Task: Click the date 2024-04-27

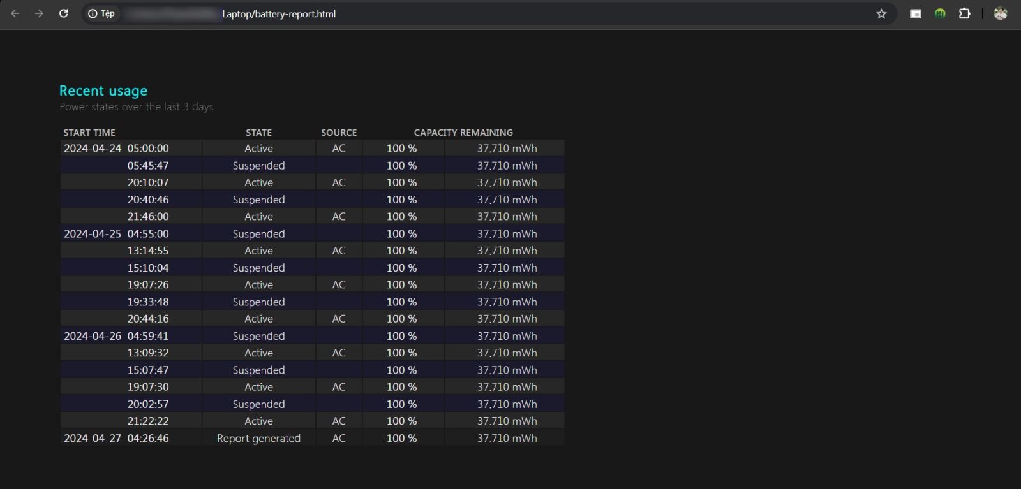Action: pos(93,438)
